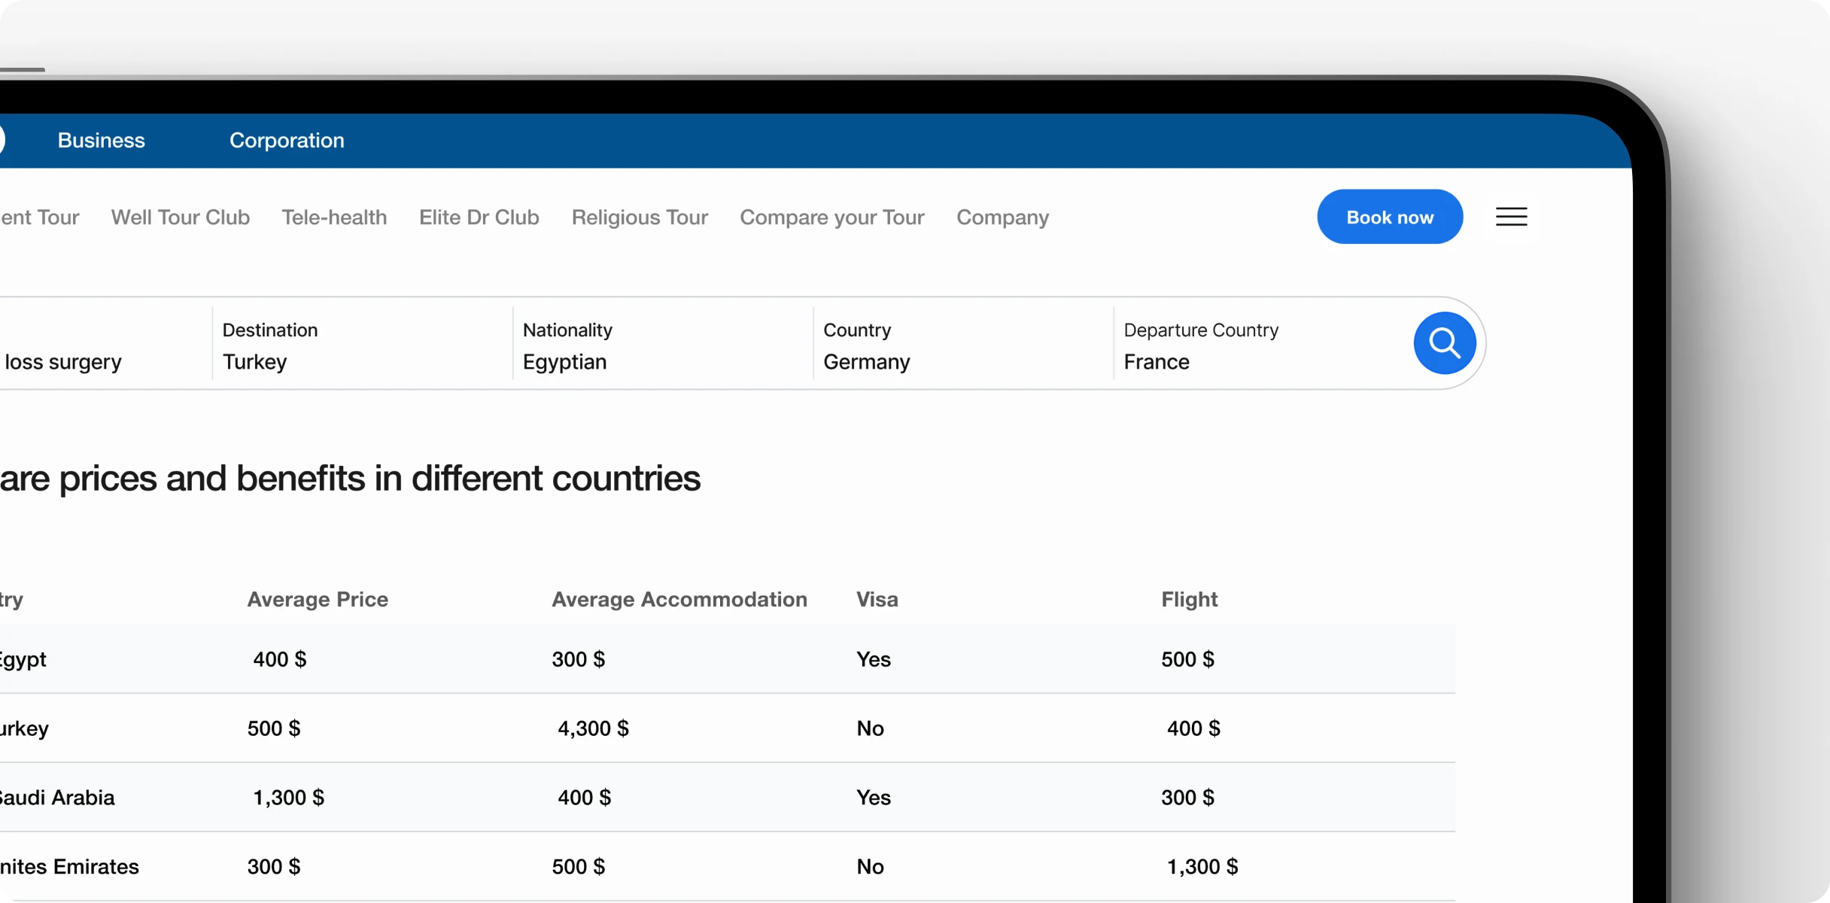The width and height of the screenshot is (1830, 903).
Task: Open the Compare your Tour page
Action: pyautogui.click(x=831, y=217)
